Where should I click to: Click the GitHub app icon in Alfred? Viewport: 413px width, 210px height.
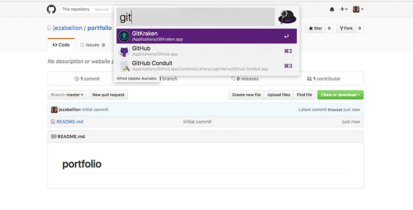(x=124, y=51)
